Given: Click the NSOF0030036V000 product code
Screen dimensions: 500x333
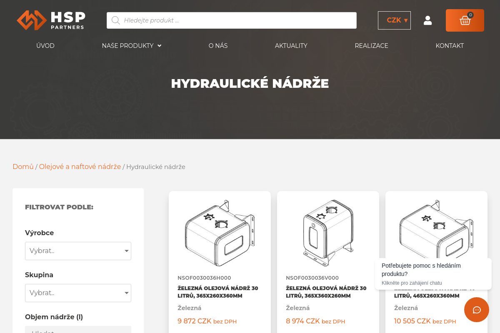Looking at the screenshot, I should (312, 278).
